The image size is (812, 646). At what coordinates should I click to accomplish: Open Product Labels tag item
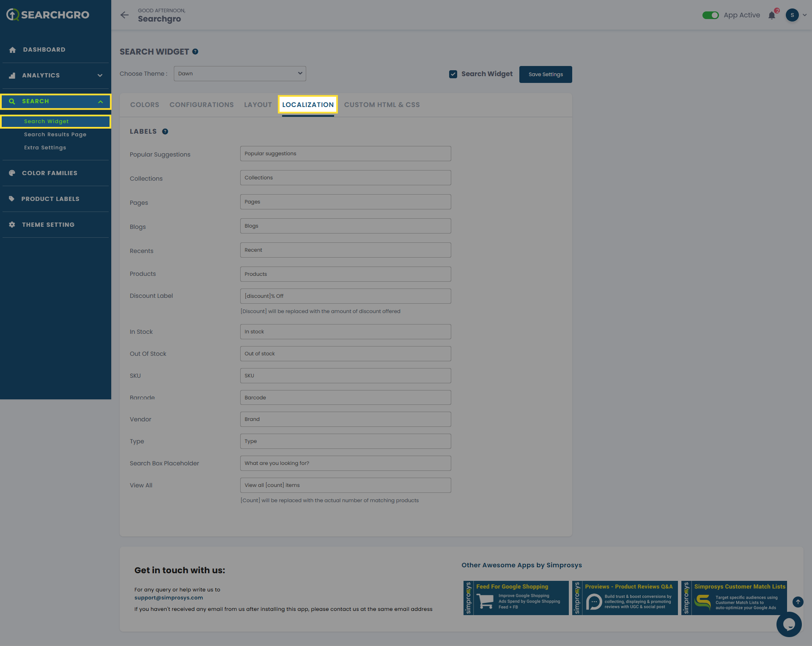tap(12, 199)
